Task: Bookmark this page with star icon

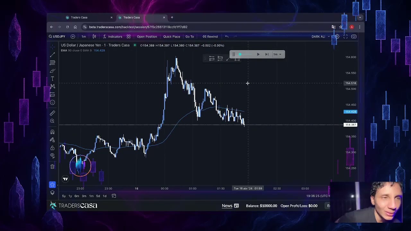Action: tap(341, 27)
